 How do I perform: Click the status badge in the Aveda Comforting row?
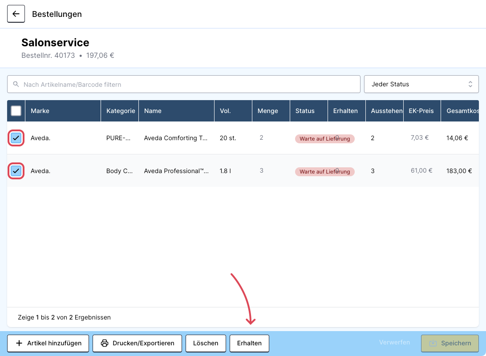(x=325, y=138)
